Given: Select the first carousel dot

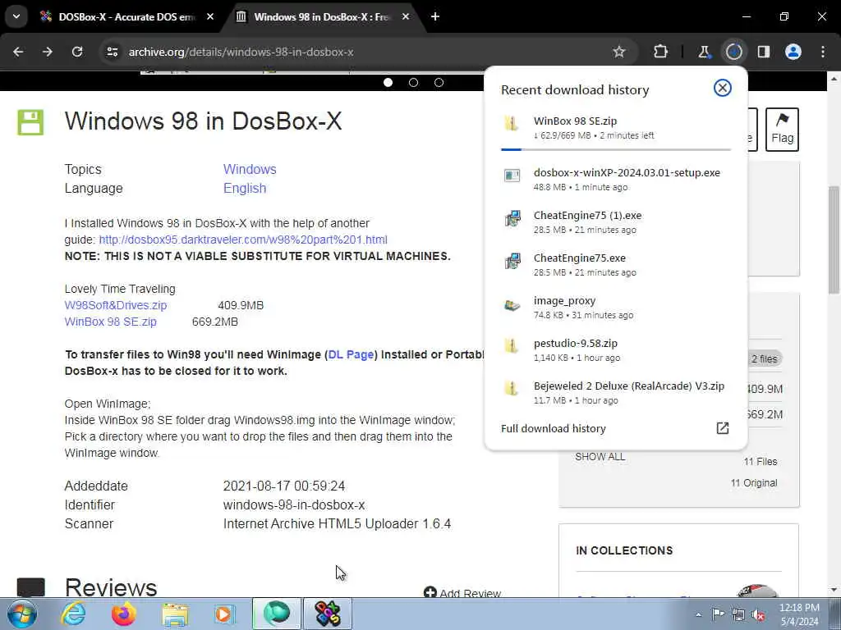Looking at the screenshot, I should (x=388, y=83).
